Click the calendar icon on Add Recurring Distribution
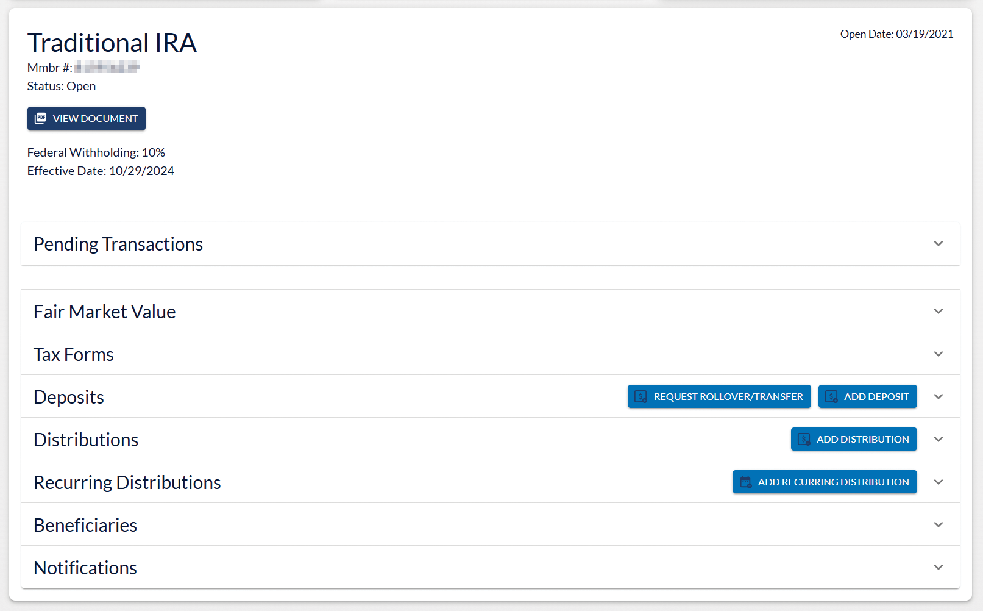The height and width of the screenshot is (611, 983). (745, 482)
